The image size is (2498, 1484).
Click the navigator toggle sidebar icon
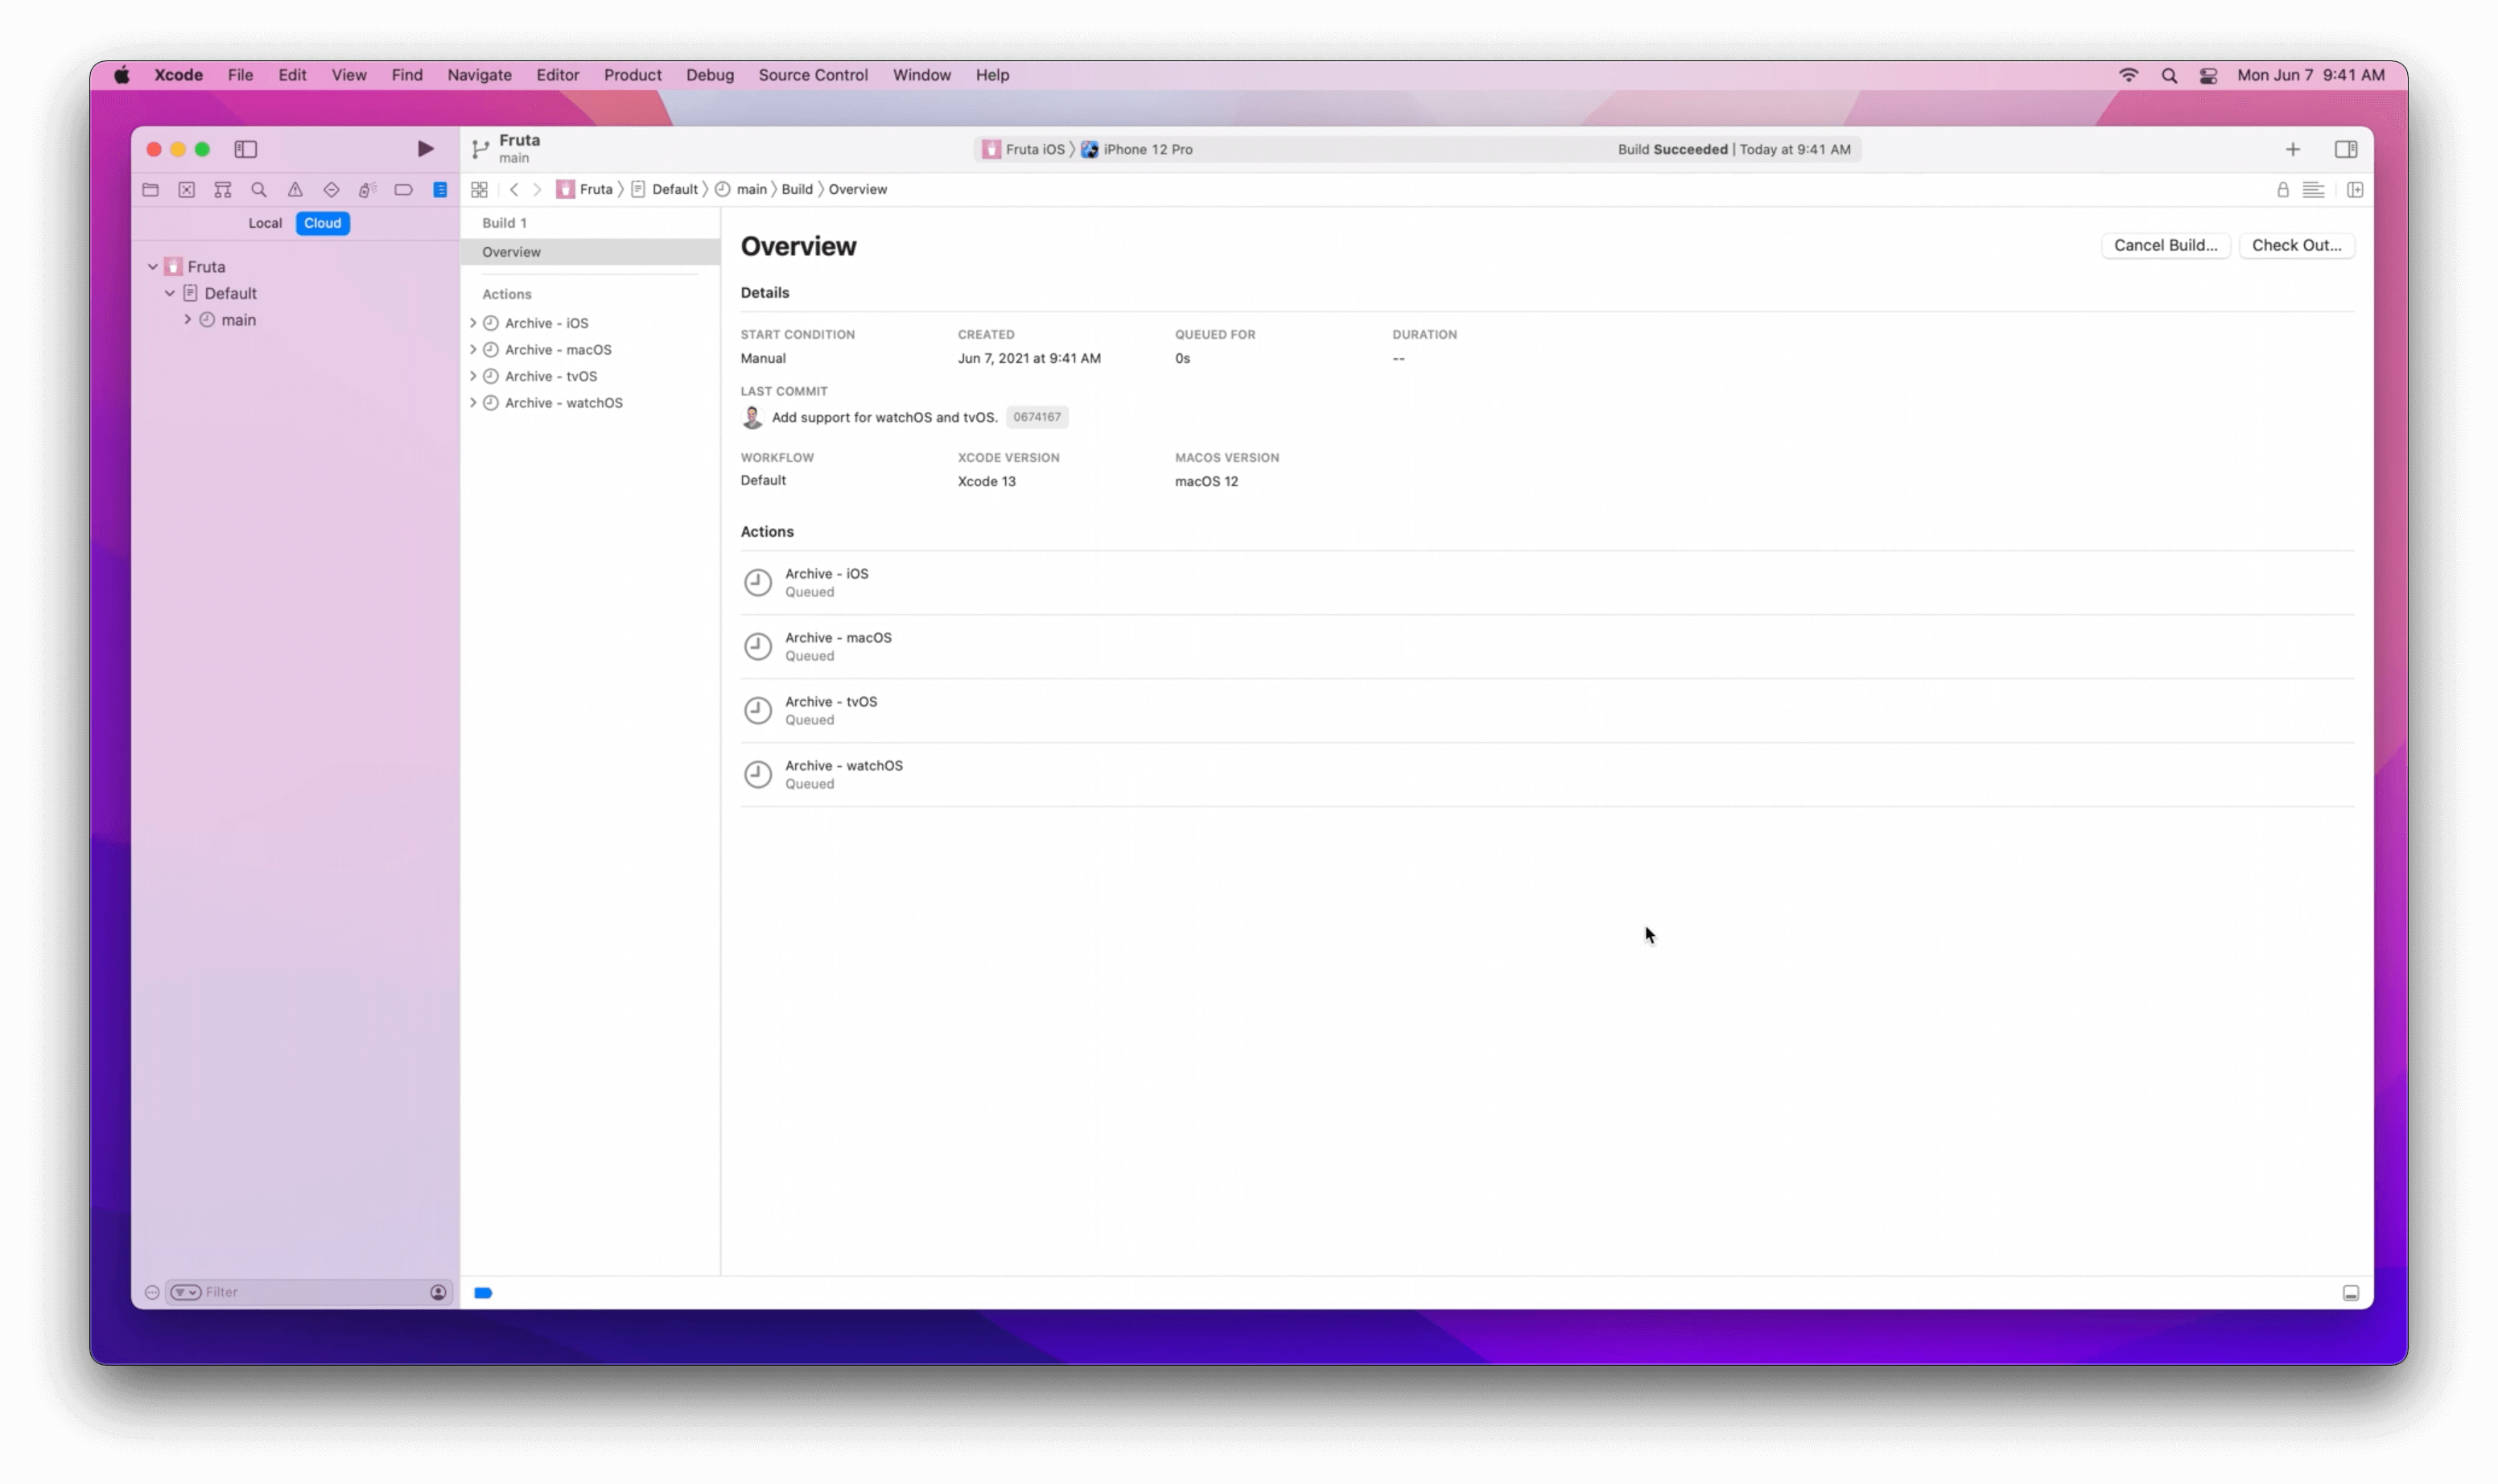click(x=245, y=148)
